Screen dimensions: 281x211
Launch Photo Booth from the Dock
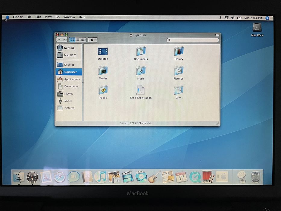208,177
